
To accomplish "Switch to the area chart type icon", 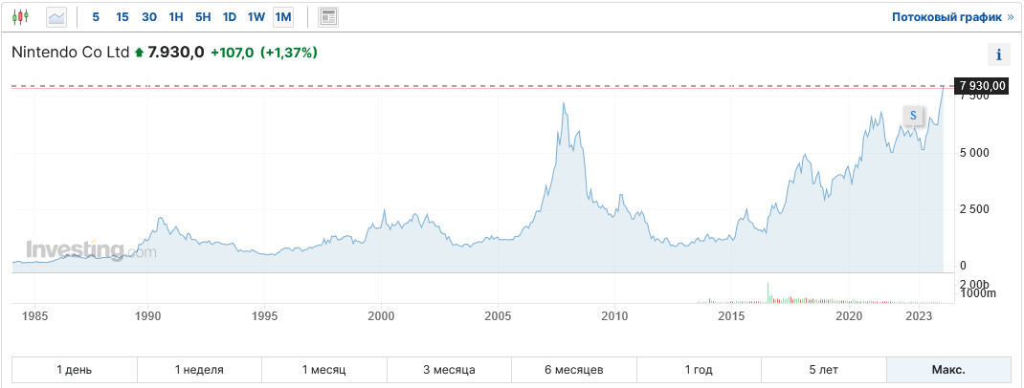I will 56,17.
